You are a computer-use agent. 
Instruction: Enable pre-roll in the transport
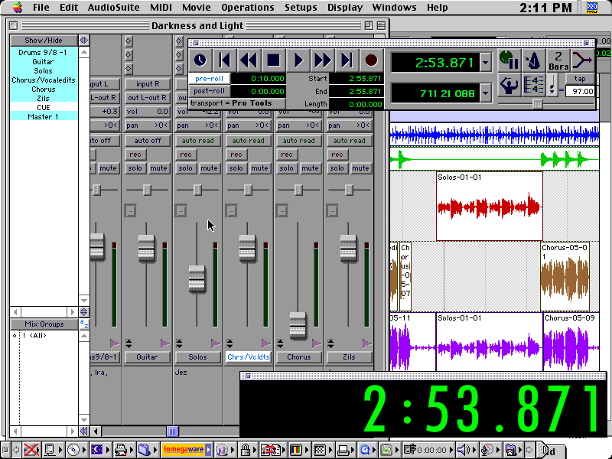(x=209, y=78)
